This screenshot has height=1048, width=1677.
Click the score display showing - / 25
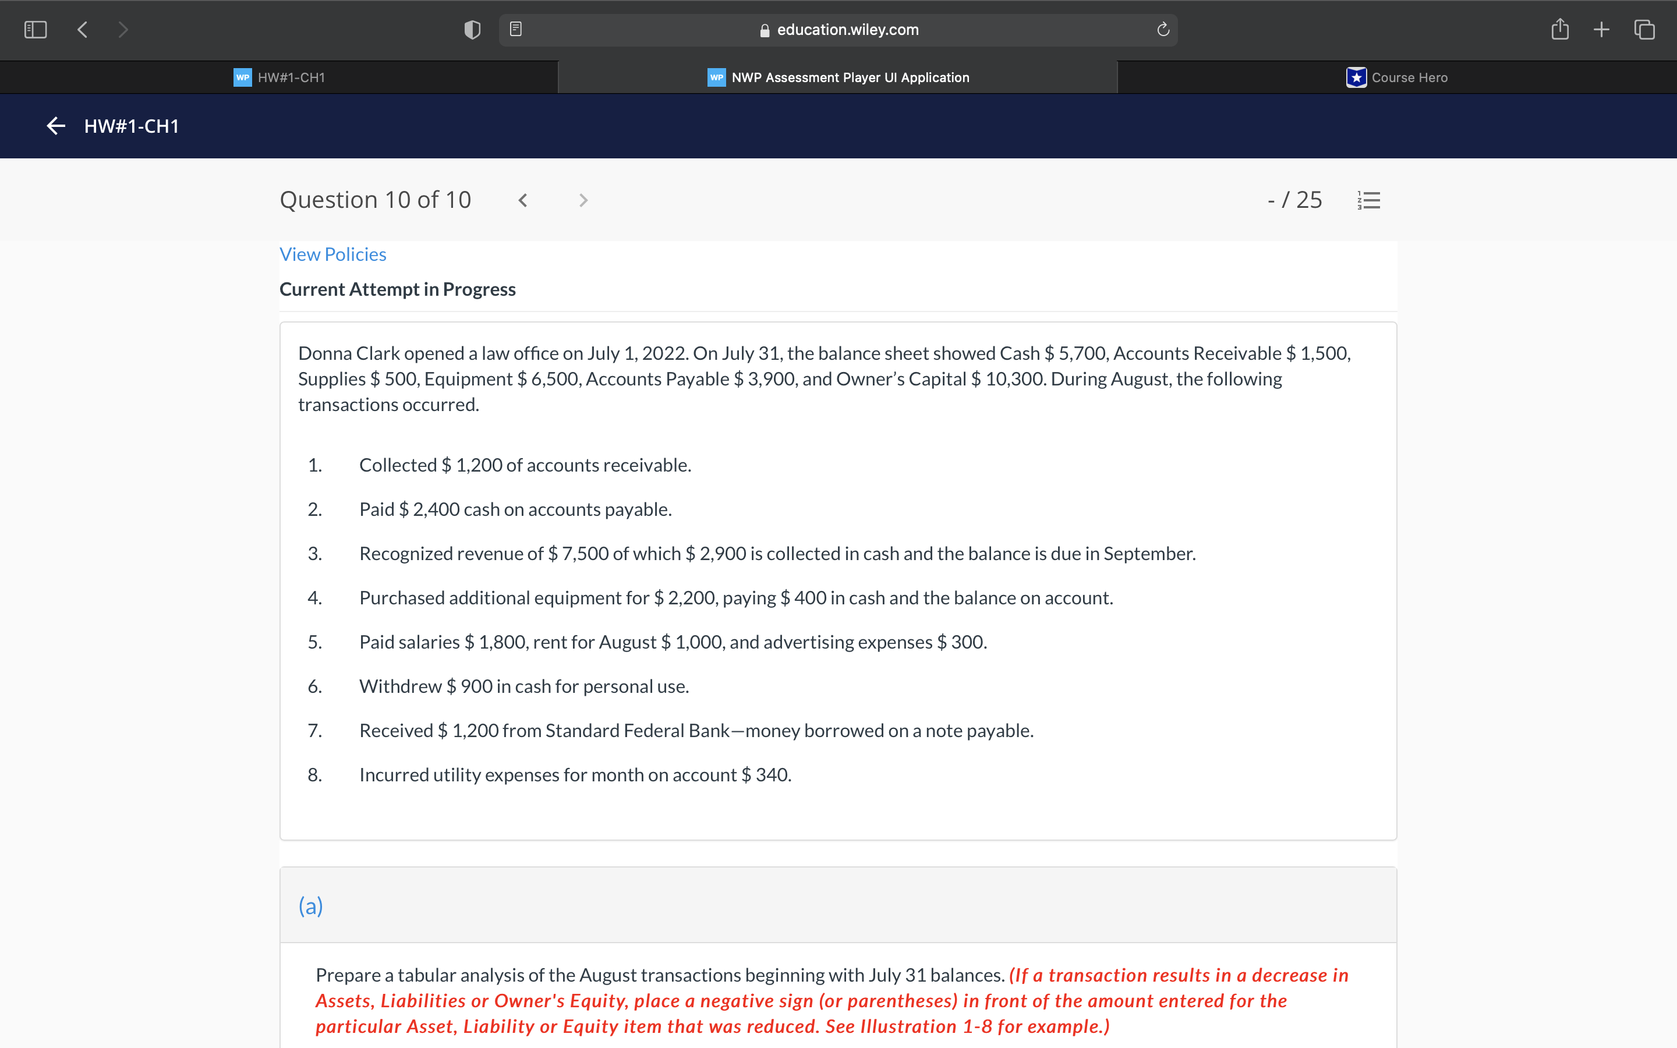pyautogui.click(x=1294, y=200)
